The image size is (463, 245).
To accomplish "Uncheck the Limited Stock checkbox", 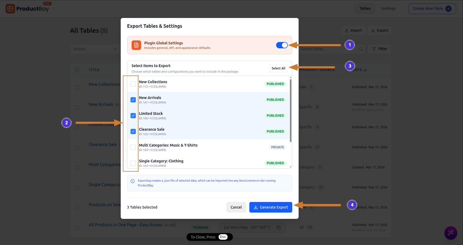I will coord(133,116).
